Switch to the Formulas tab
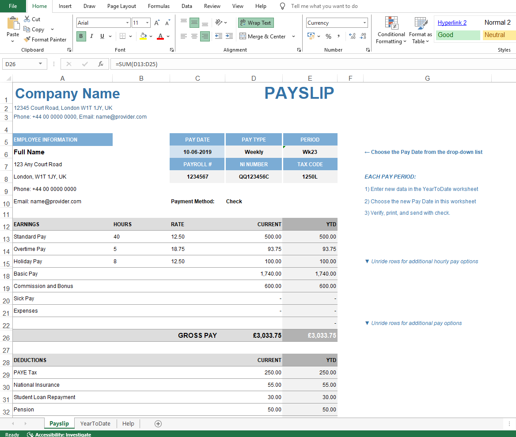Image resolution: width=516 pixels, height=437 pixels. click(159, 6)
